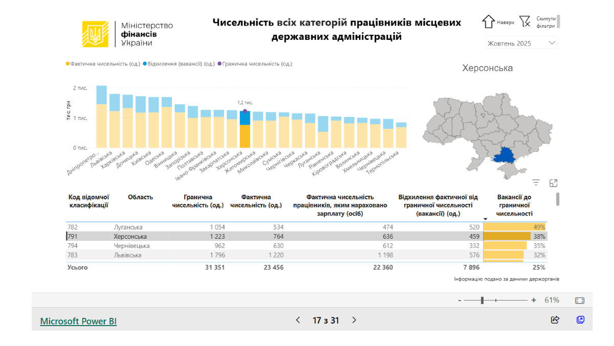Image resolution: width=614 pixels, height=346 pixels.
Task: Click the table's vertical scrollbar
Action: (x=557, y=199)
